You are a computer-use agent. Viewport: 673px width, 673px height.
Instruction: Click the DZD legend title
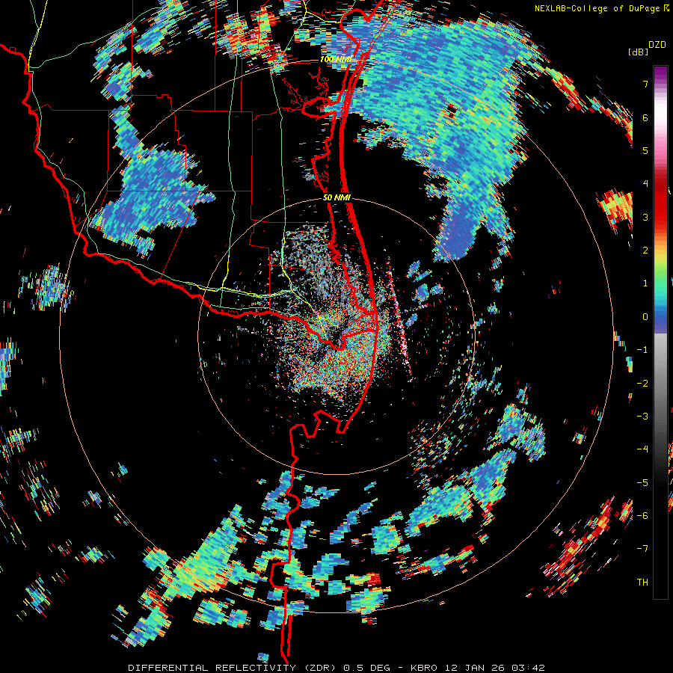click(x=657, y=45)
